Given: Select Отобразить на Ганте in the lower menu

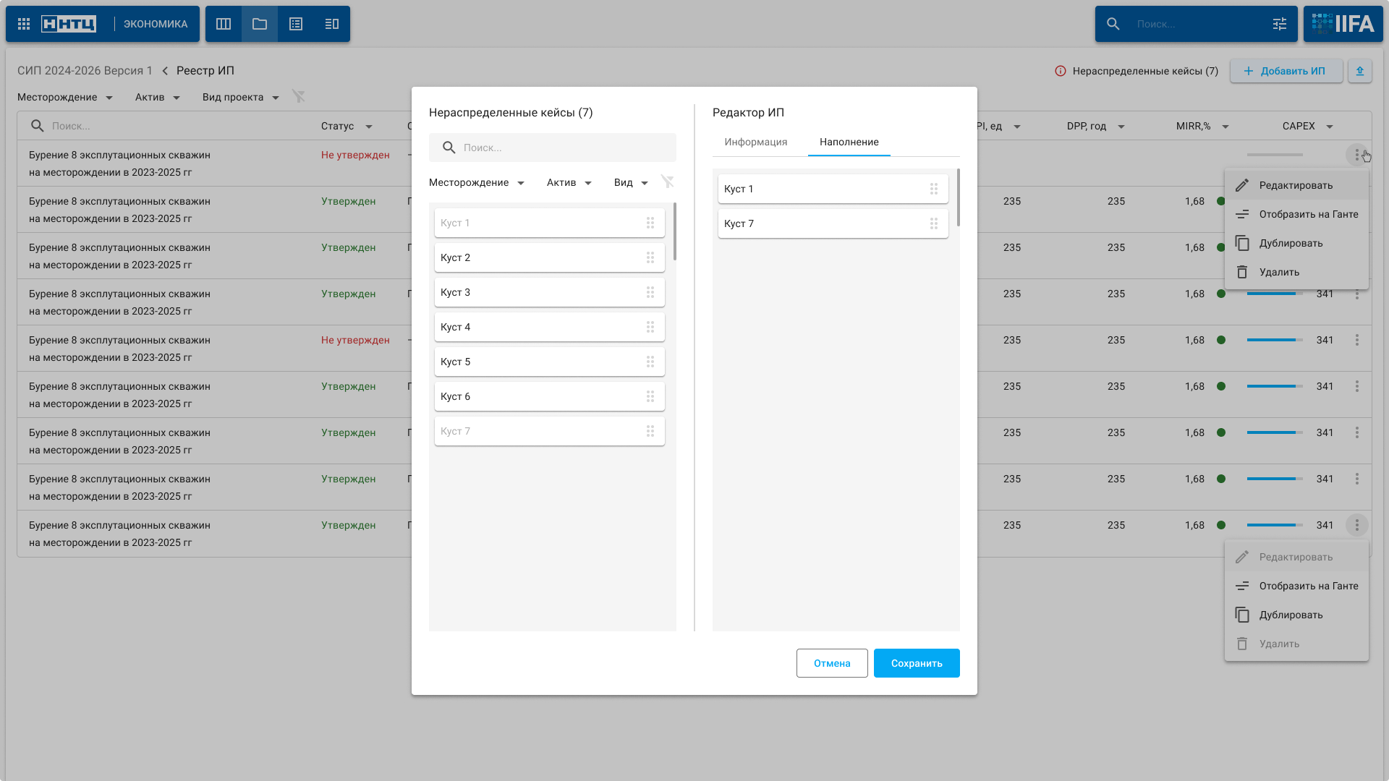Looking at the screenshot, I should (x=1308, y=586).
